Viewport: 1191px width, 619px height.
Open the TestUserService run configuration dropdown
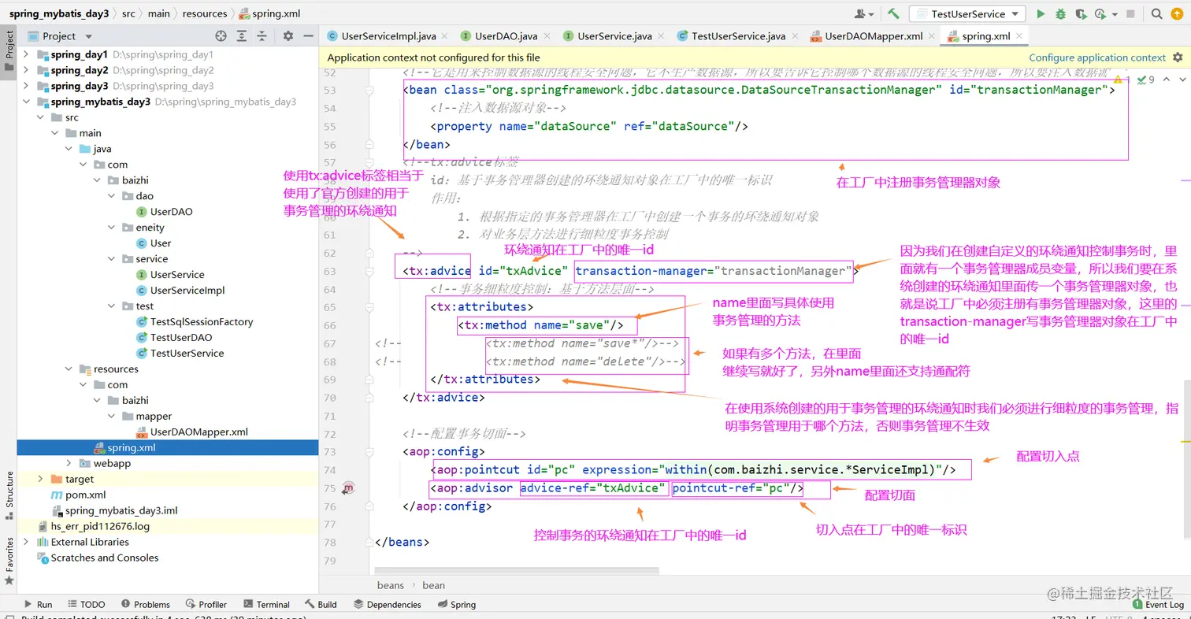click(967, 14)
